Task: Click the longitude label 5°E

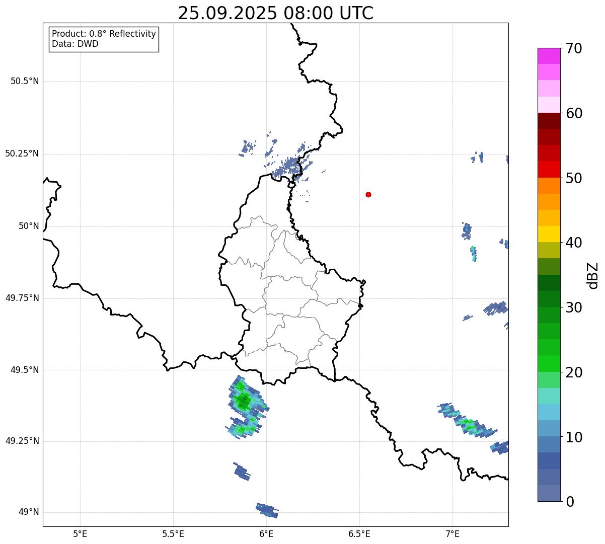Action: point(80,533)
